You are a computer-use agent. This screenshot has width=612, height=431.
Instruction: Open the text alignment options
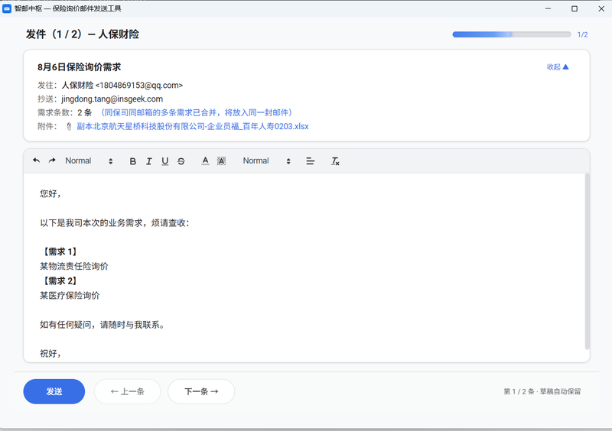click(x=311, y=161)
